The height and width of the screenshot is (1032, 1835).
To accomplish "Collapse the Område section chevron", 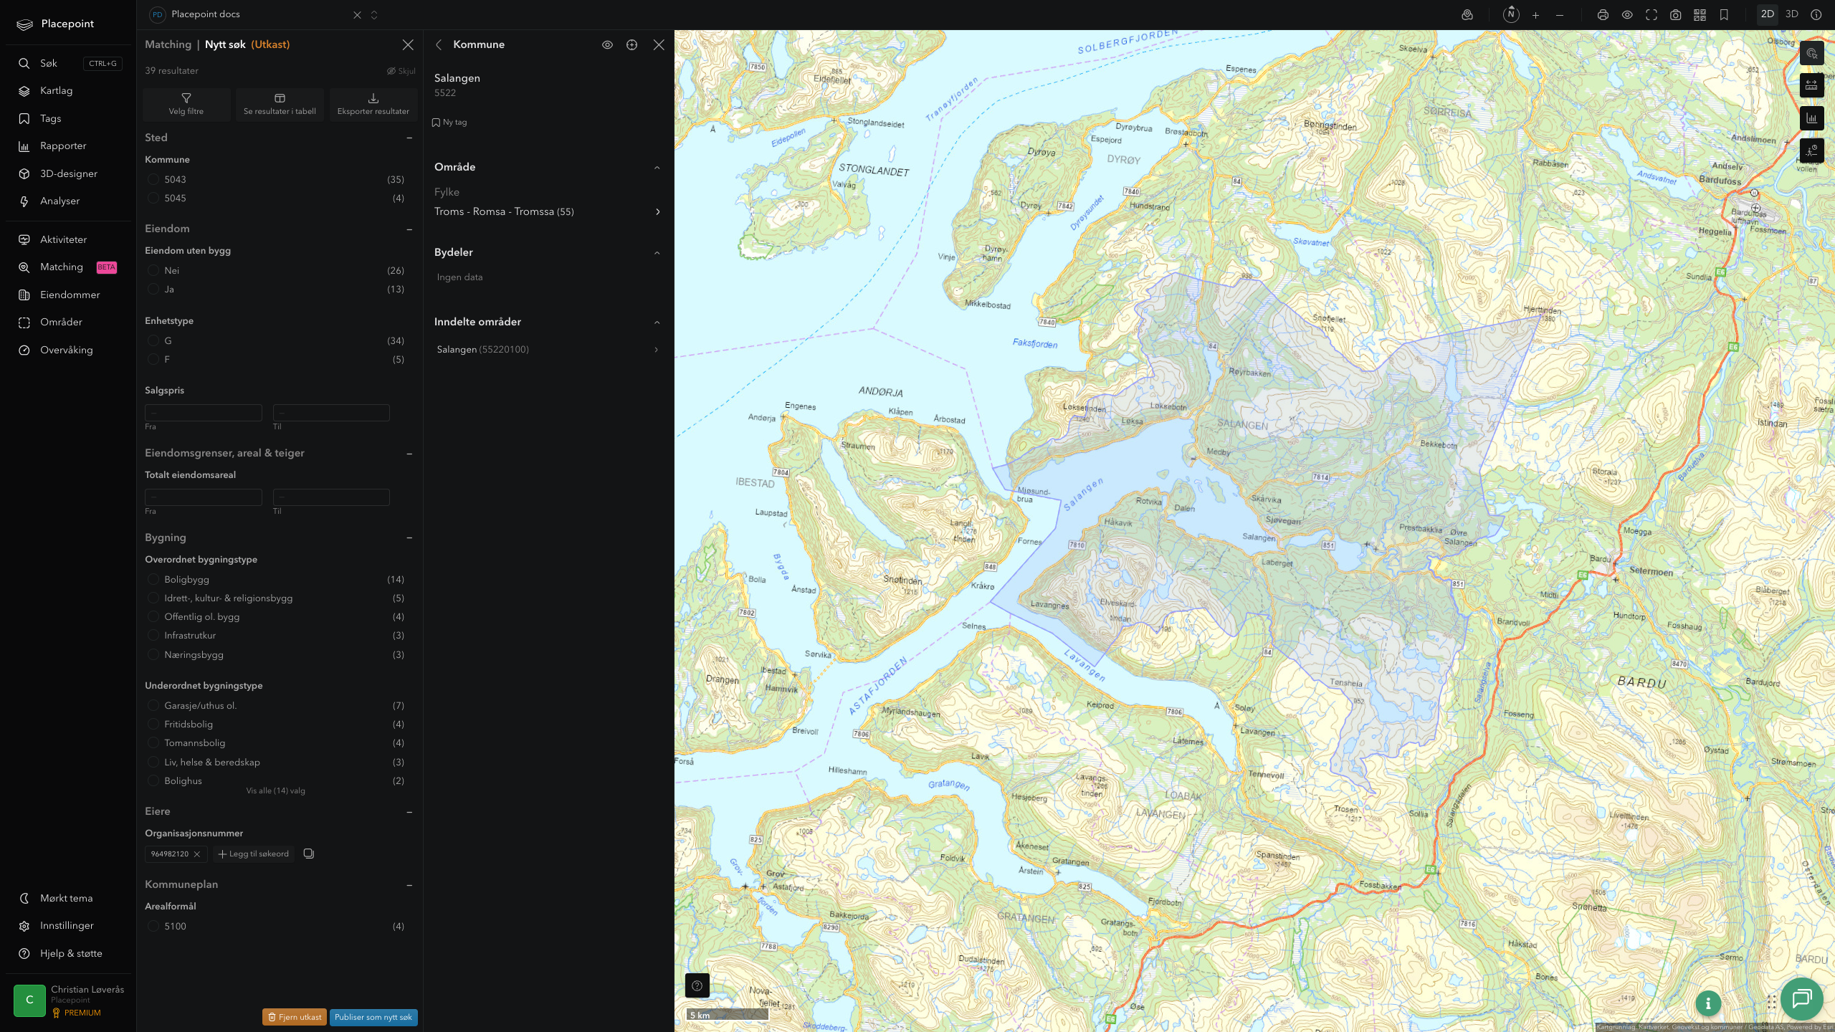I will [x=657, y=168].
